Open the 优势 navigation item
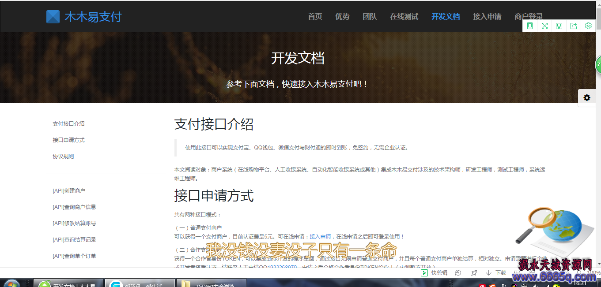 point(342,17)
